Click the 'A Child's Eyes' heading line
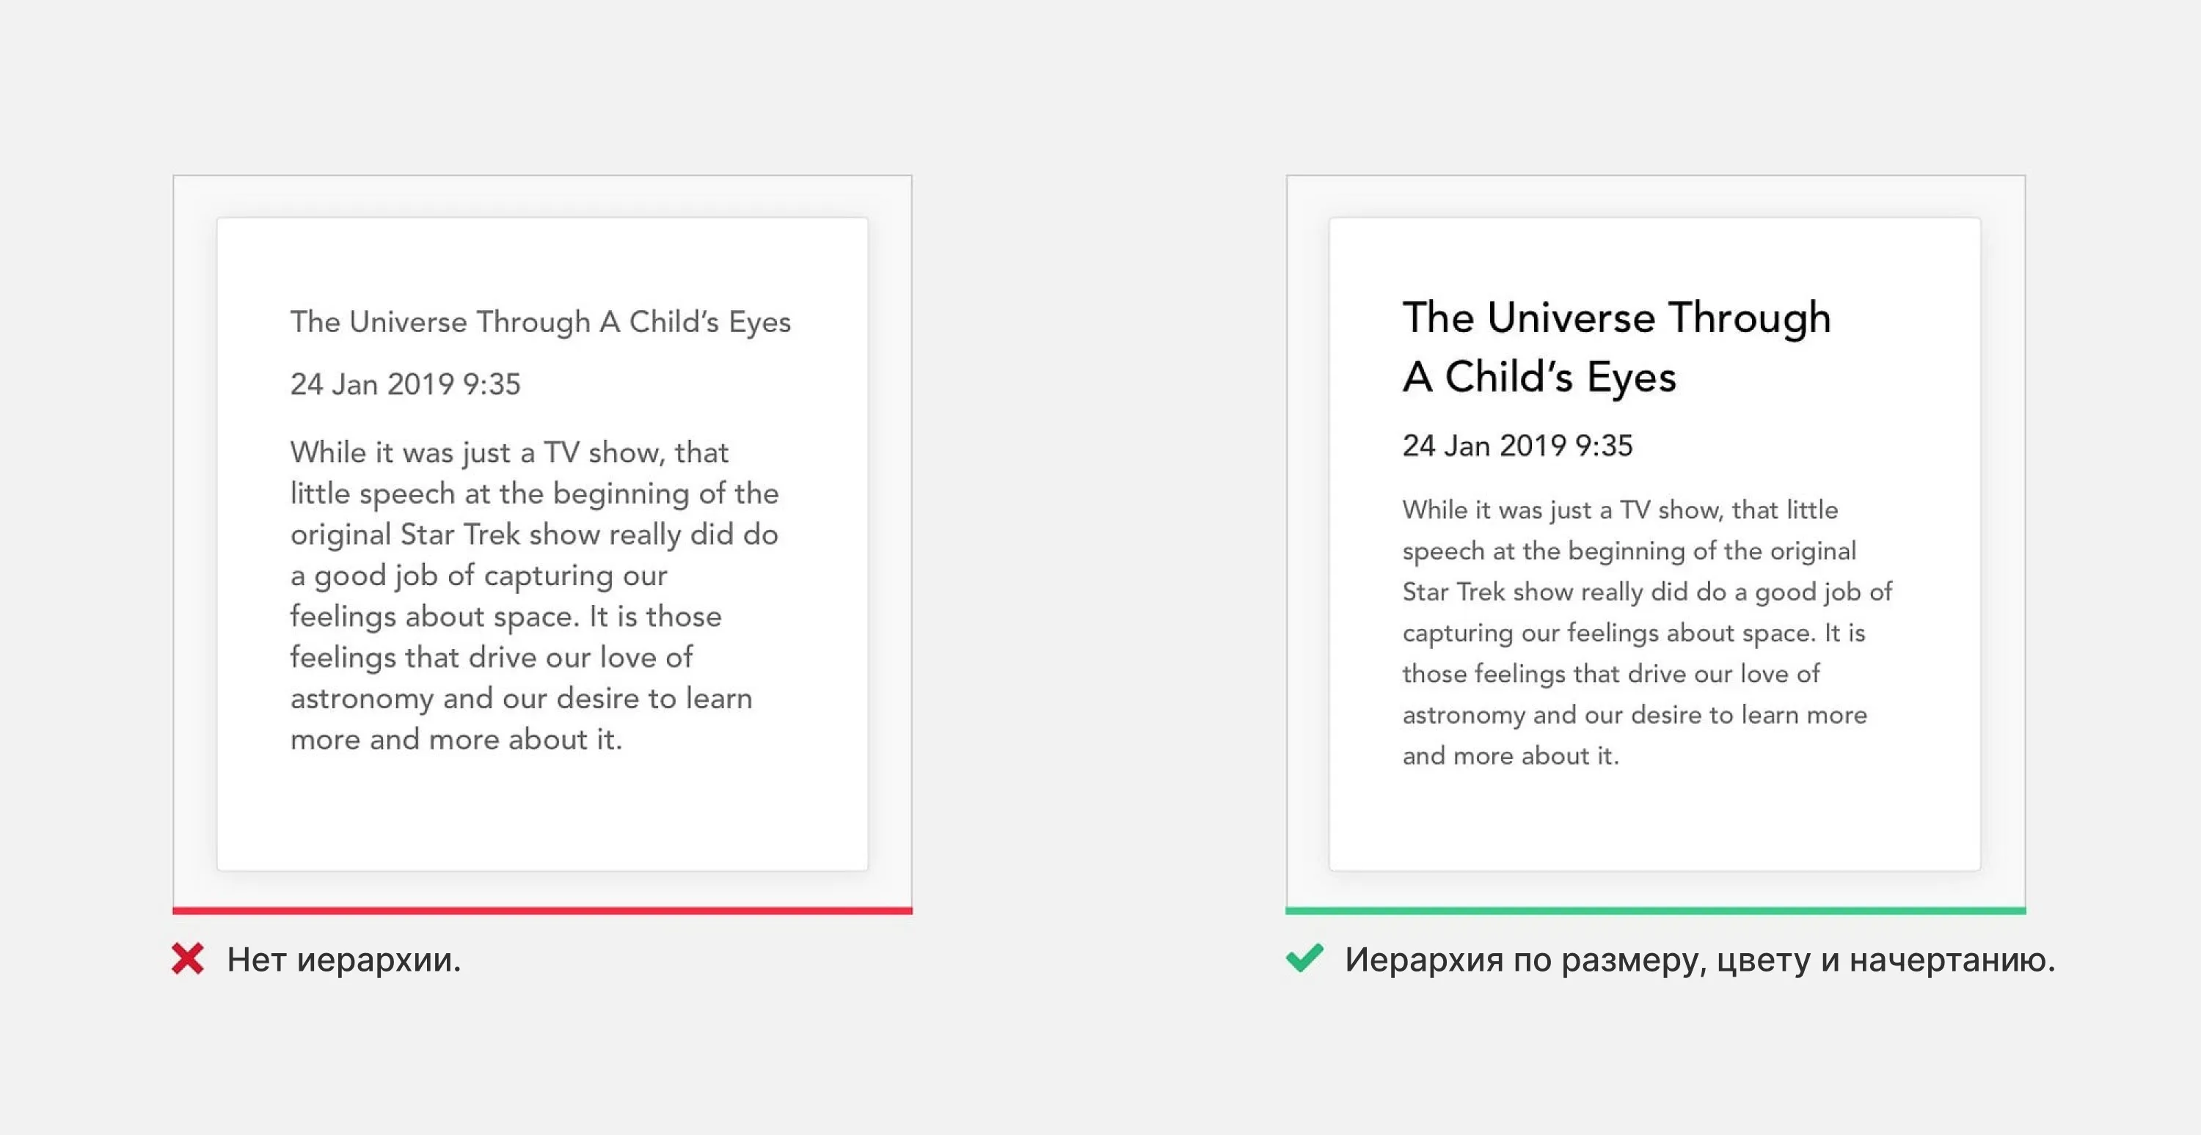The width and height of the screenshot is (2201, 1135). [1538, 377]
